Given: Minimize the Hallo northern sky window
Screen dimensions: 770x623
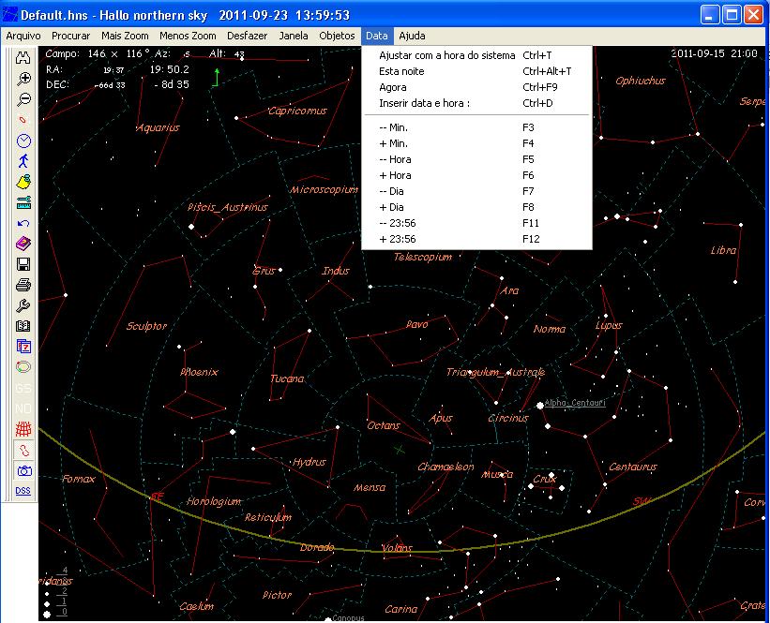Looking at the screenshot, I should pyautogui.click(x=709, y=15).
